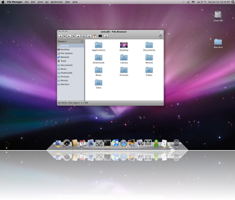Launch Finder from the dock

coord(58,143)
